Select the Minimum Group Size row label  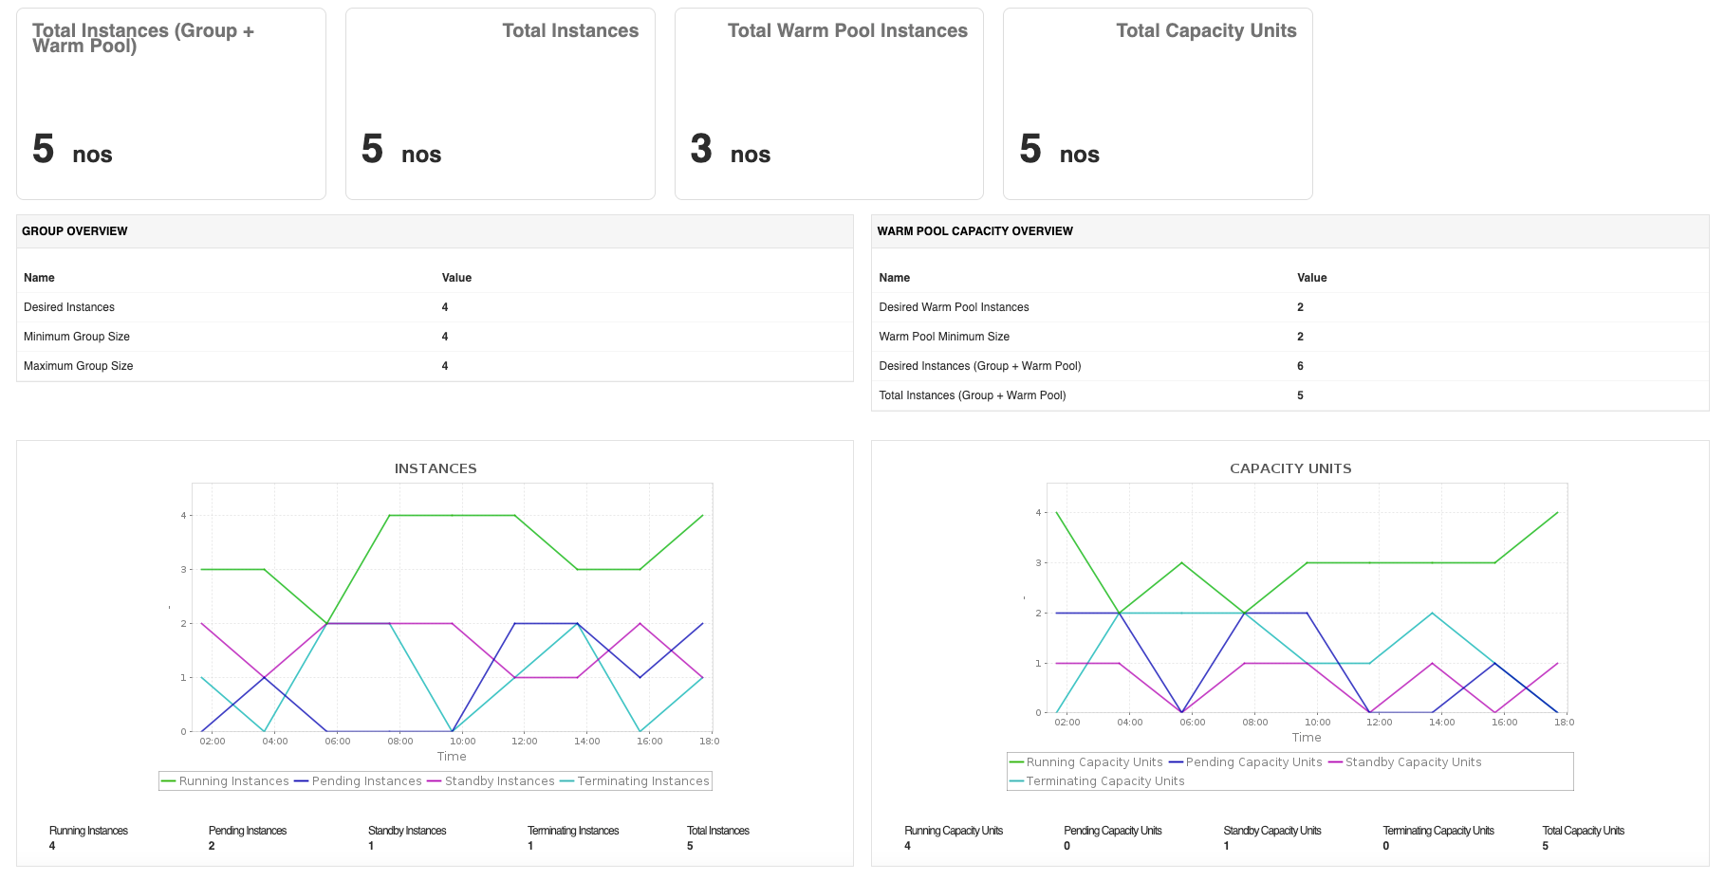(x=77, y=337)
